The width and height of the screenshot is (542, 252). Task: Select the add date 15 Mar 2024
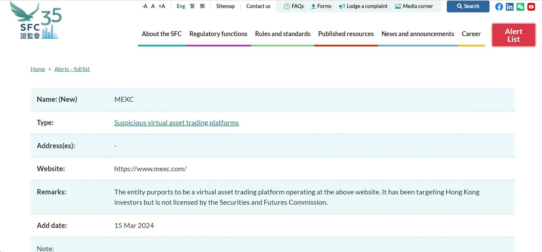134,226
